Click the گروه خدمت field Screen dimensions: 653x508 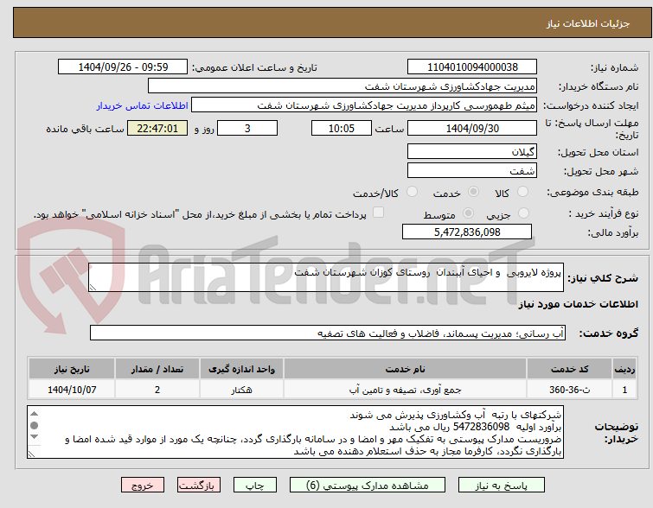[x=327, y=333]
